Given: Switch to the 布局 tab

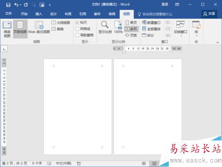Looking at the screenshot, I should click(x=68, y=14).
